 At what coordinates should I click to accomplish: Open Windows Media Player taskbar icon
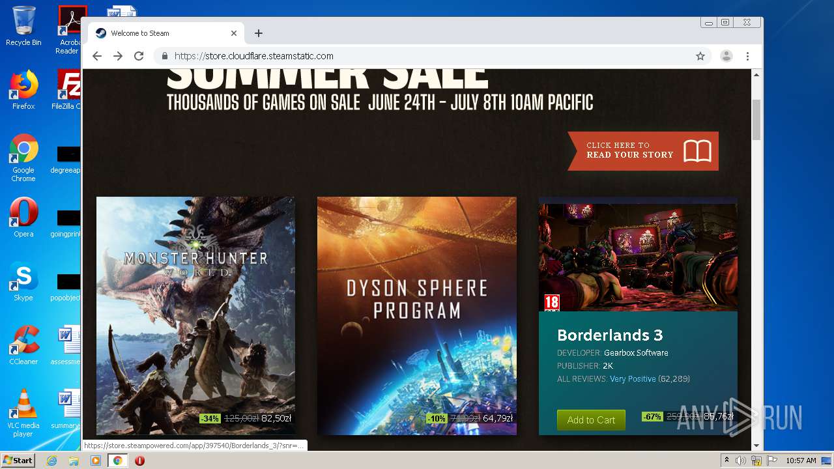96,461
